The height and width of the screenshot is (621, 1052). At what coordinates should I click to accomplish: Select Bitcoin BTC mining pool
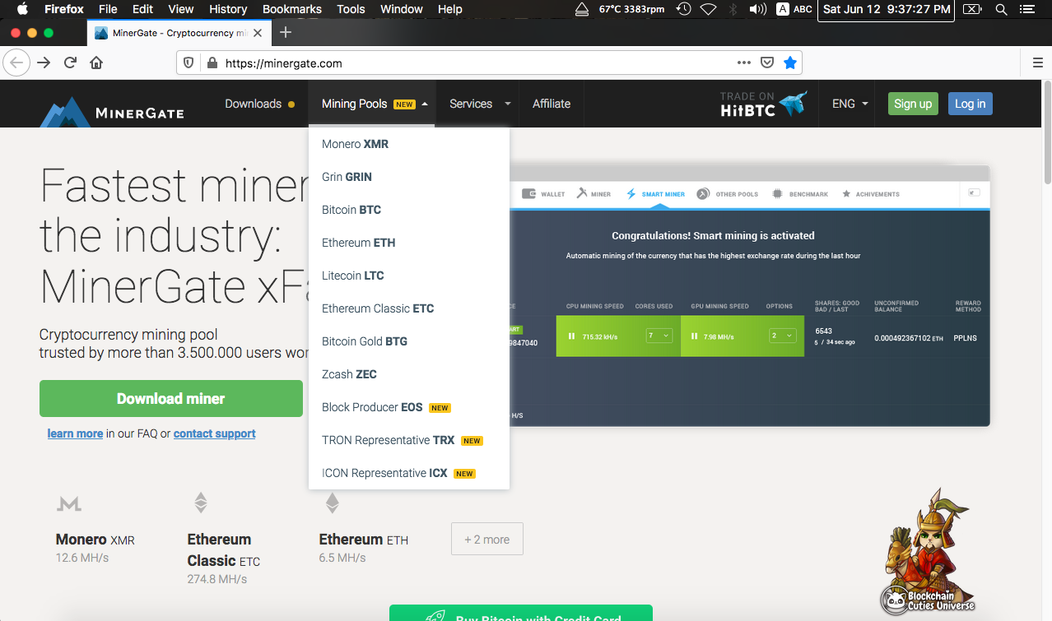pos(409,210)
